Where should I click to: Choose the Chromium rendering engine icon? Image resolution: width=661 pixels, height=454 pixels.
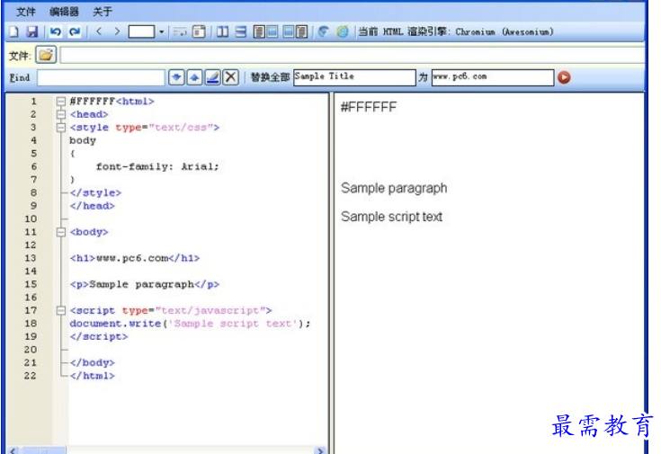coord(324,31)
